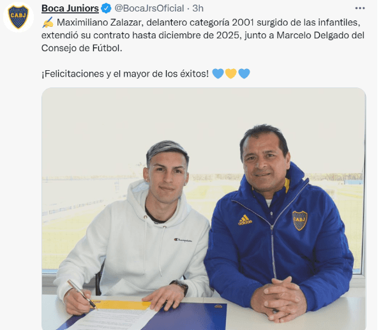Click the writing hand emoji
The width and height of the screenshot is (383, 330).
(x=48, y=22)
